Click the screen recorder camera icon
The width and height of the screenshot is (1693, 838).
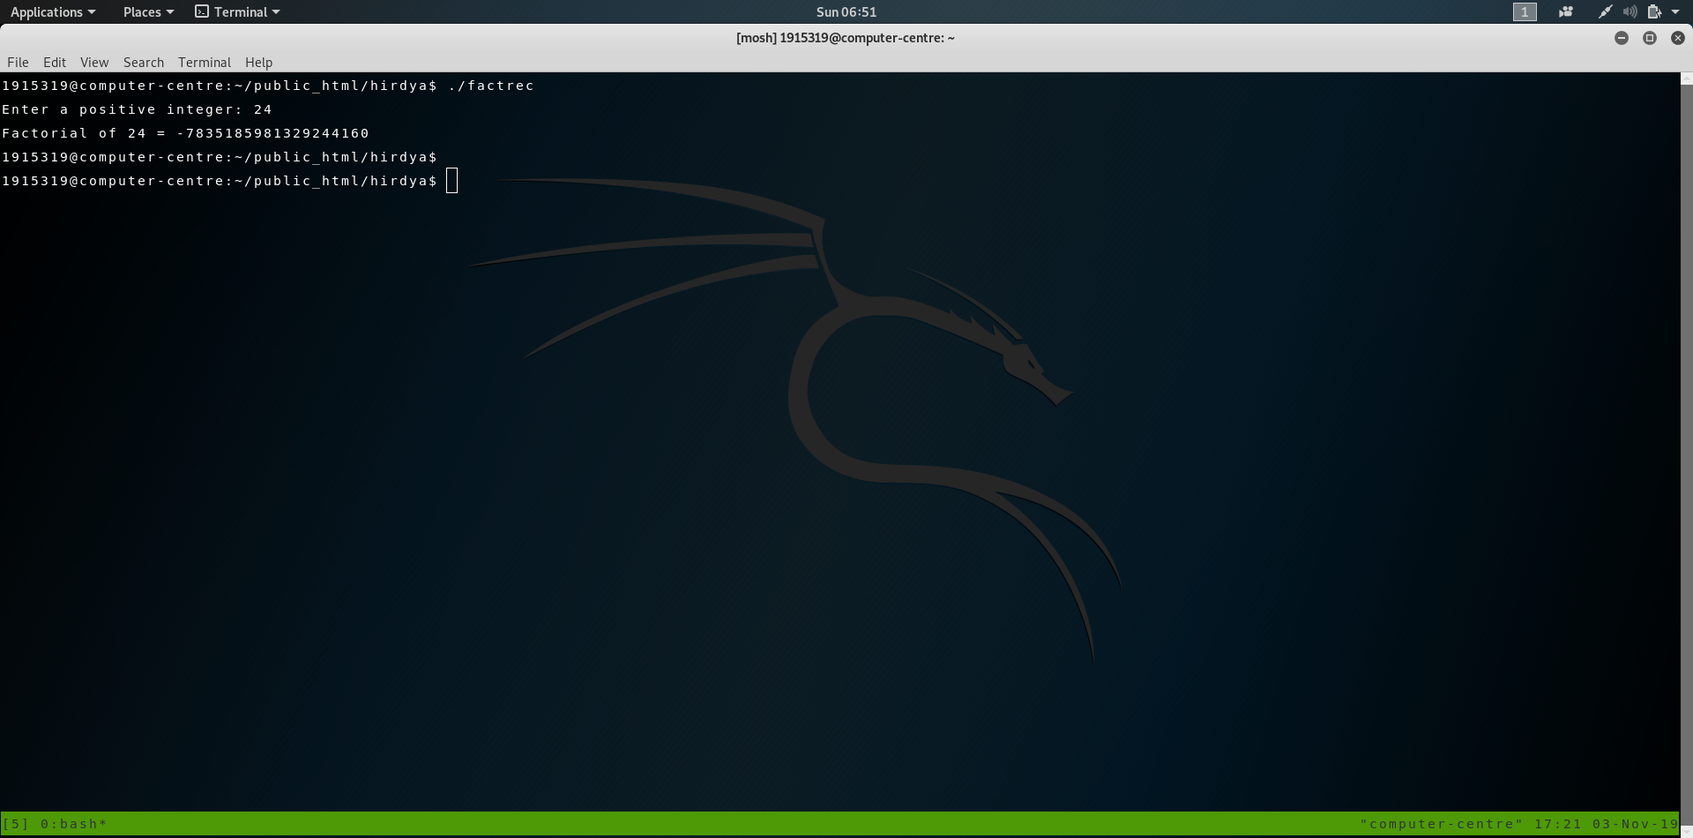1566,11
